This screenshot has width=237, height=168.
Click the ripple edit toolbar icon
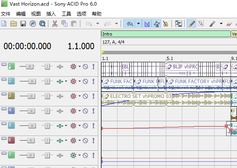[179, 24]
